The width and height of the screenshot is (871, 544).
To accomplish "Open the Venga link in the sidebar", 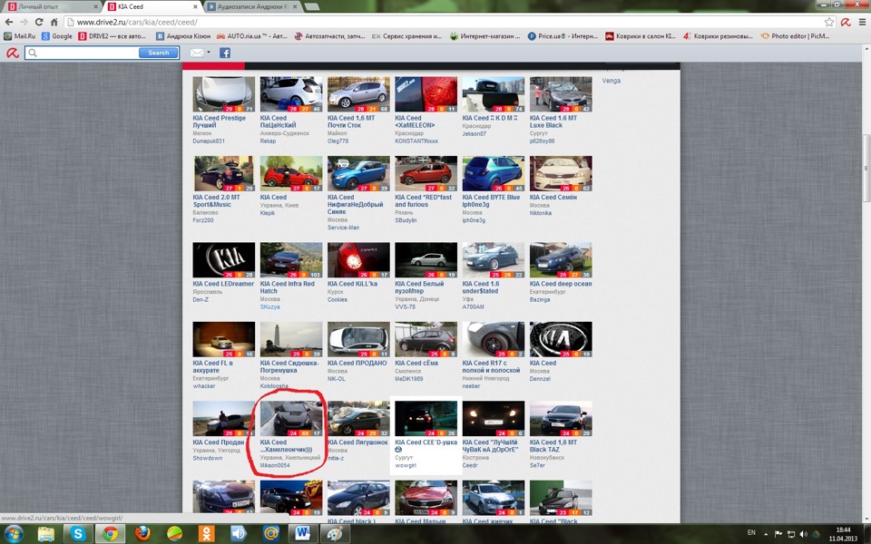I will point(611,81).
